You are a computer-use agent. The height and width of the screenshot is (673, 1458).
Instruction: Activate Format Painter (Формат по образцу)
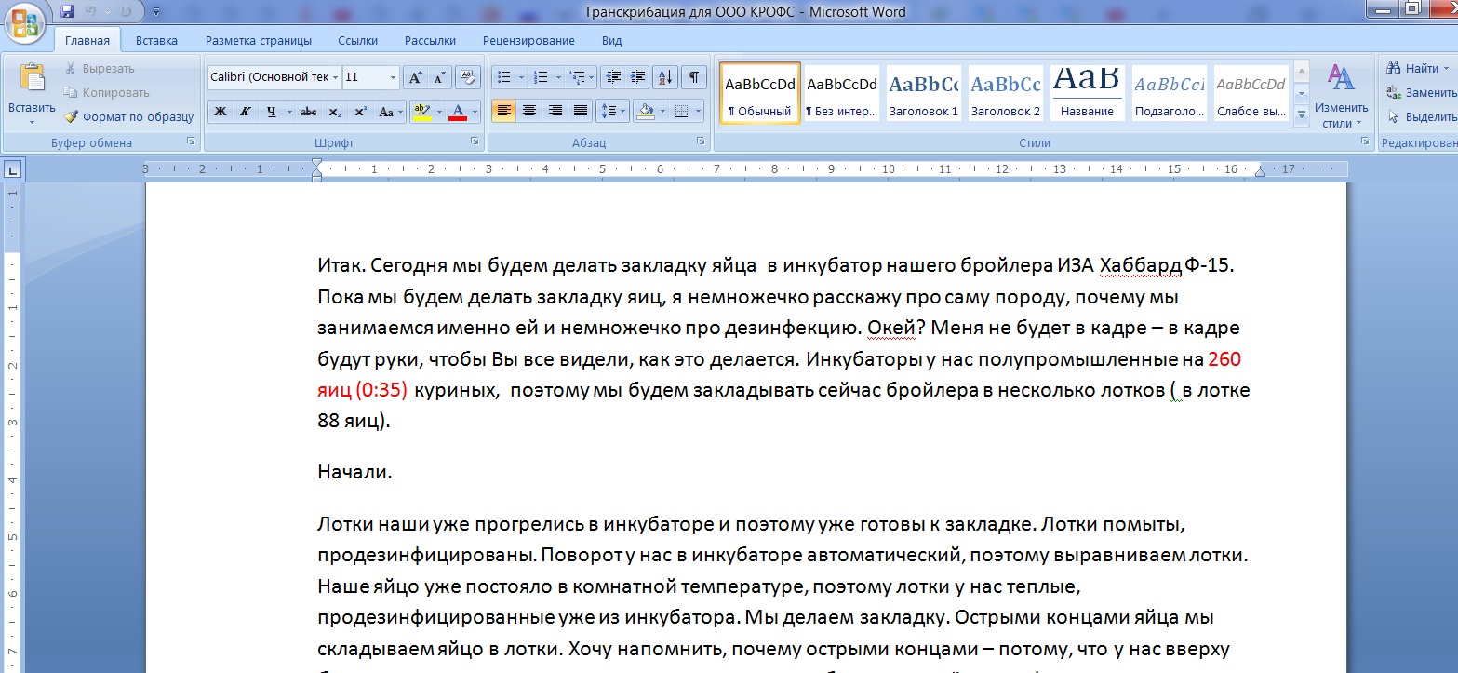click(x=128, y=116)
